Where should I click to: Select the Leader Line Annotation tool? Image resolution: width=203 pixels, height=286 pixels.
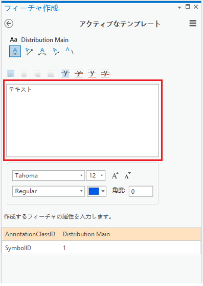(x=70, y=51)
